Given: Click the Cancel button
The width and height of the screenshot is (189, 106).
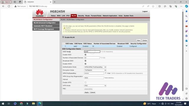Looking at the screenshot, I should pos(92,92).
